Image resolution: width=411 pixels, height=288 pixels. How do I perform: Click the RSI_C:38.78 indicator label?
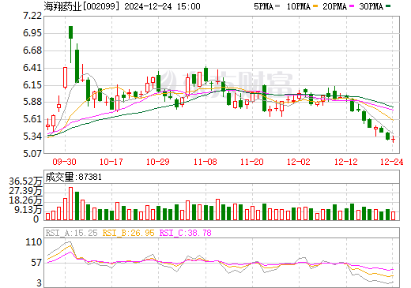coord(186,233)
